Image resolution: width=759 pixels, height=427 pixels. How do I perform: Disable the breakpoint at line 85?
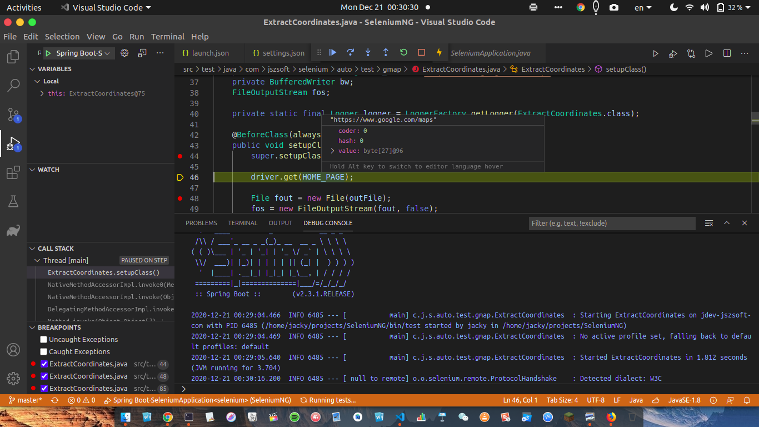tap(44, 389)
